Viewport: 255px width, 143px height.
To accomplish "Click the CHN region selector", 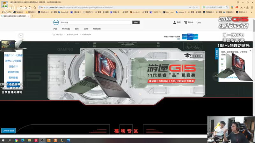I will tap(199, 23).
